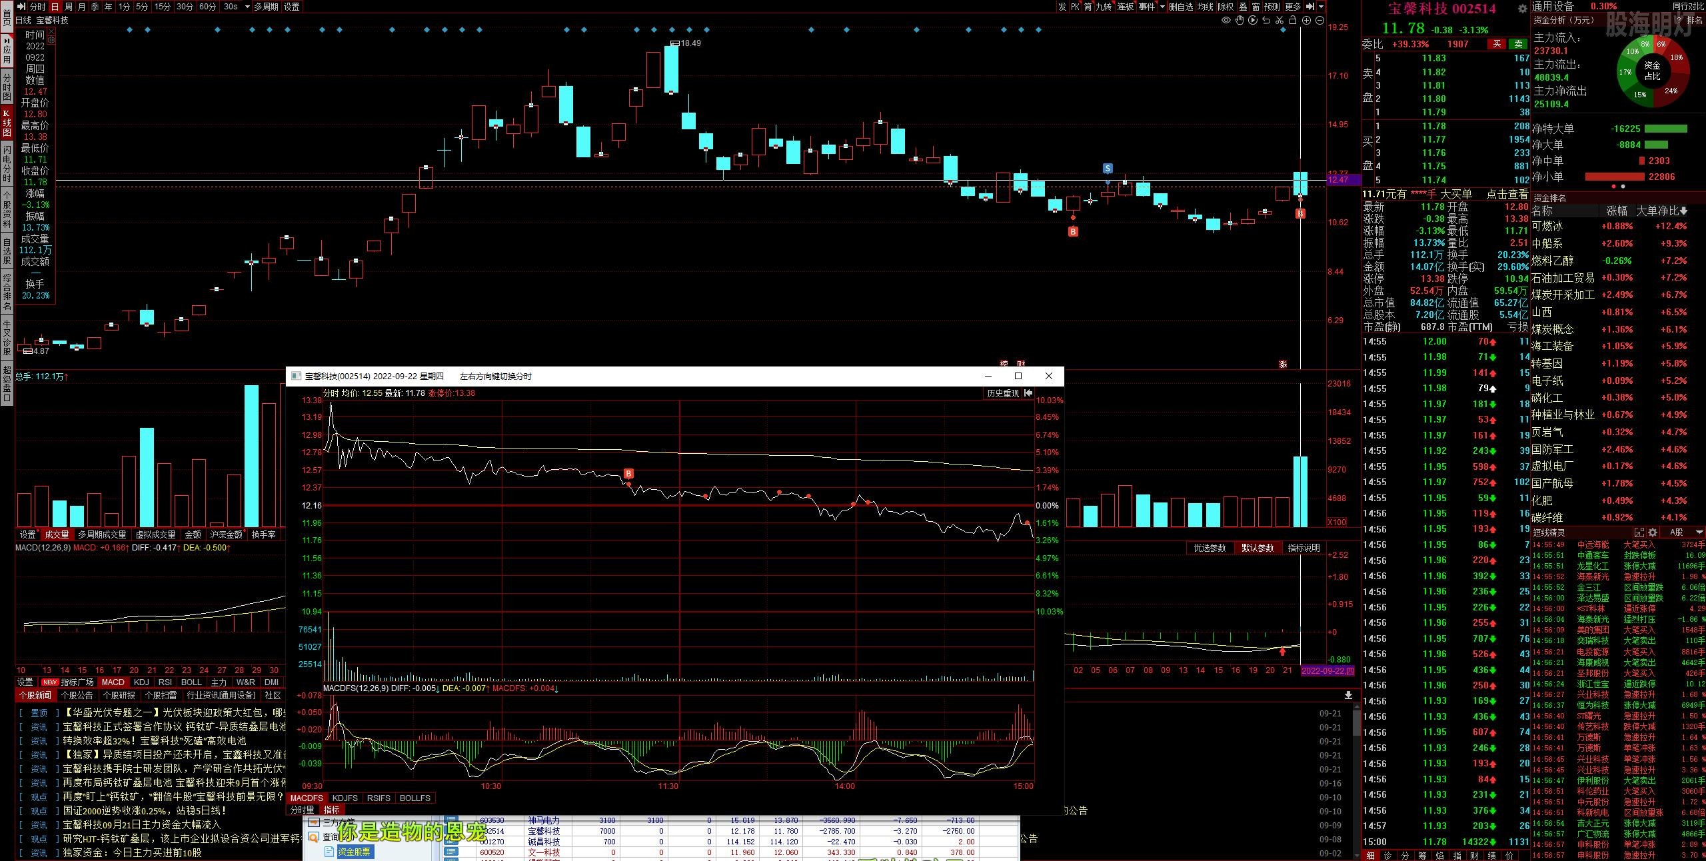Switch to the 60分 period
The image size is (1706, 861).
point(207,7)
